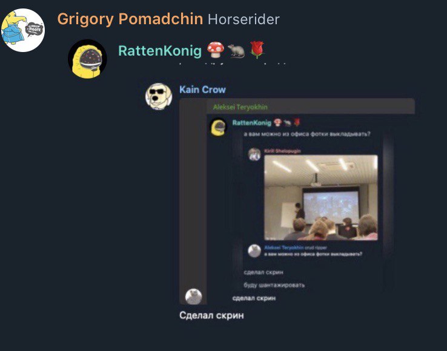447x351 pixels.
Task: Click the grey avatar at the bottom of the screenshot
Action: click(194, 297)
